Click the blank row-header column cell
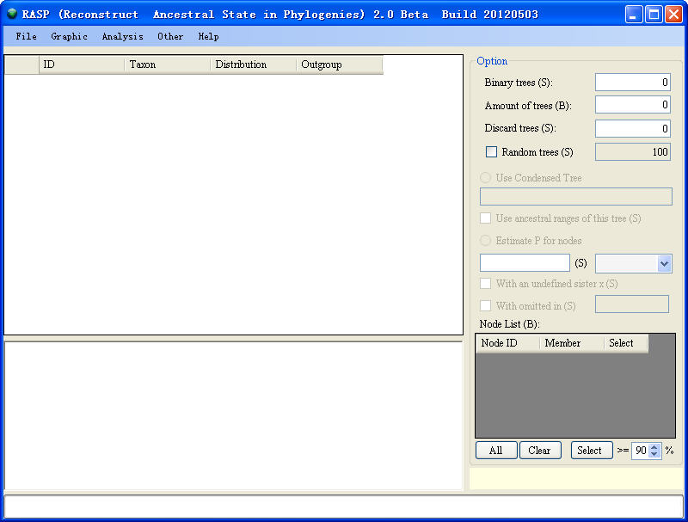 (21, 64)
